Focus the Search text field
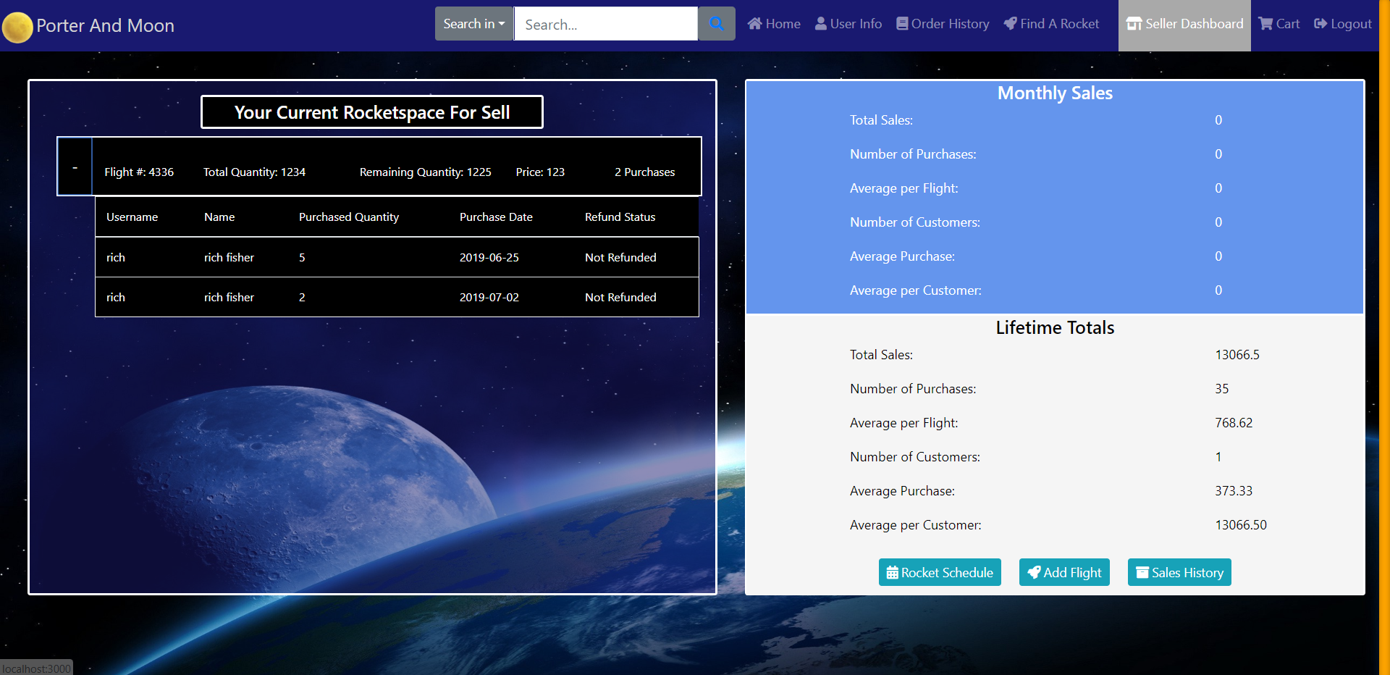The image size is (1390, 675). [x=605, y=24]
